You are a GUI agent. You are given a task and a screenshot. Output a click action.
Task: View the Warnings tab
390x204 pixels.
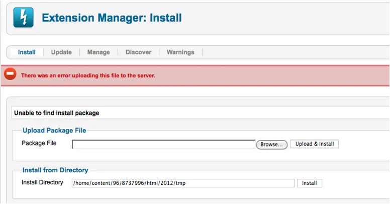[180, 52]
